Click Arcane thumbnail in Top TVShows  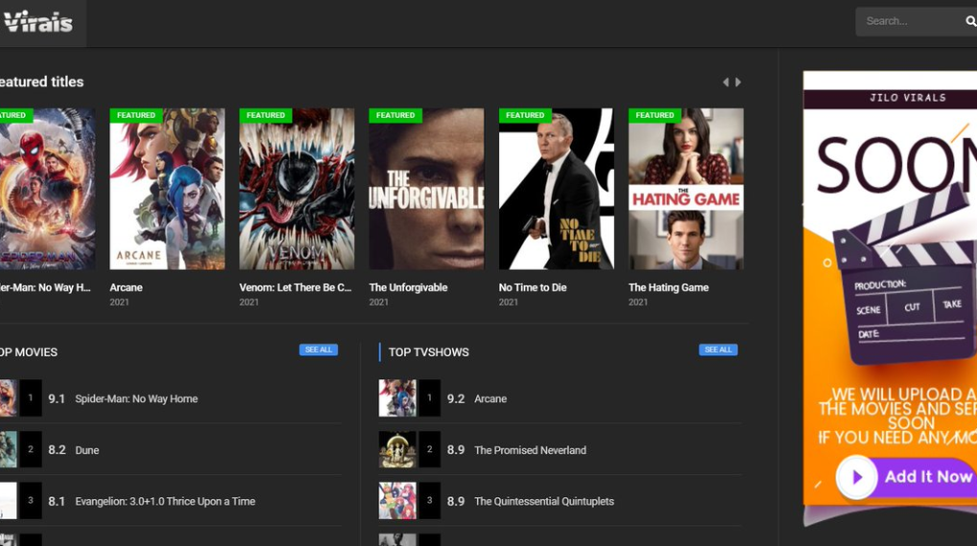coord(398,398)
